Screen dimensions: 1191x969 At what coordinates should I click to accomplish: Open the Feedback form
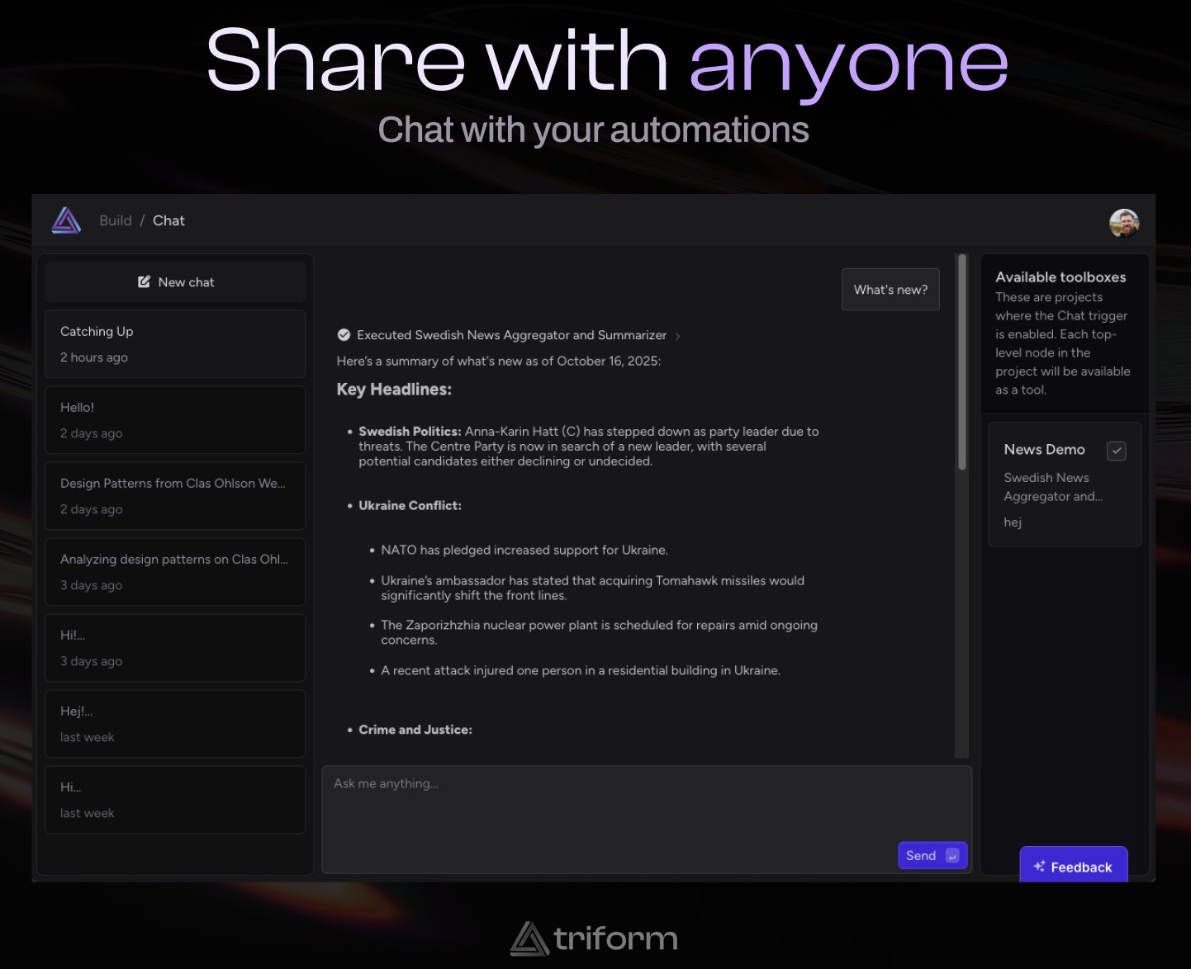1074,866
